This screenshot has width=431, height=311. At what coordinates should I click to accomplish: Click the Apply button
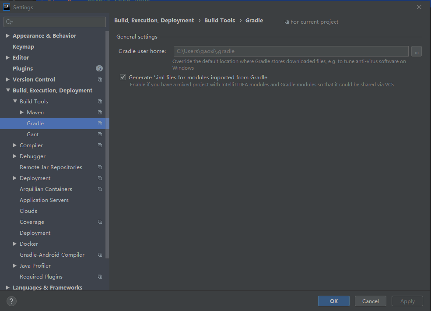407,301
